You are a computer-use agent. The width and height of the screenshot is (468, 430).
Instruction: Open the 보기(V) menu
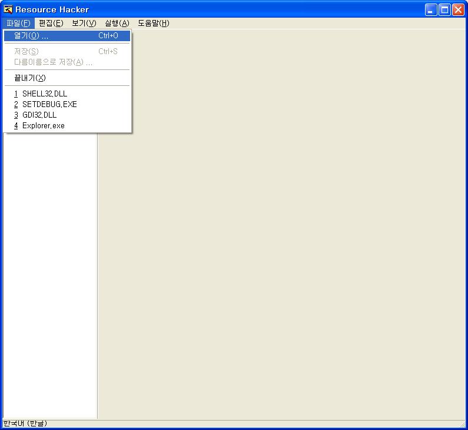click(84, 24)
